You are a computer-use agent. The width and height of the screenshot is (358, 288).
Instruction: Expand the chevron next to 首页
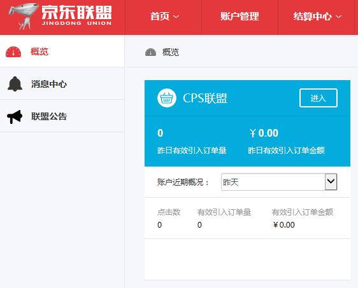tap(176, 17)
